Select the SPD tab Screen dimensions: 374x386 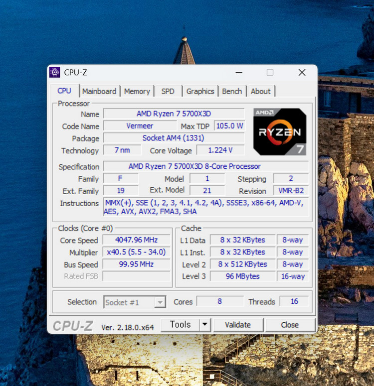168,91
